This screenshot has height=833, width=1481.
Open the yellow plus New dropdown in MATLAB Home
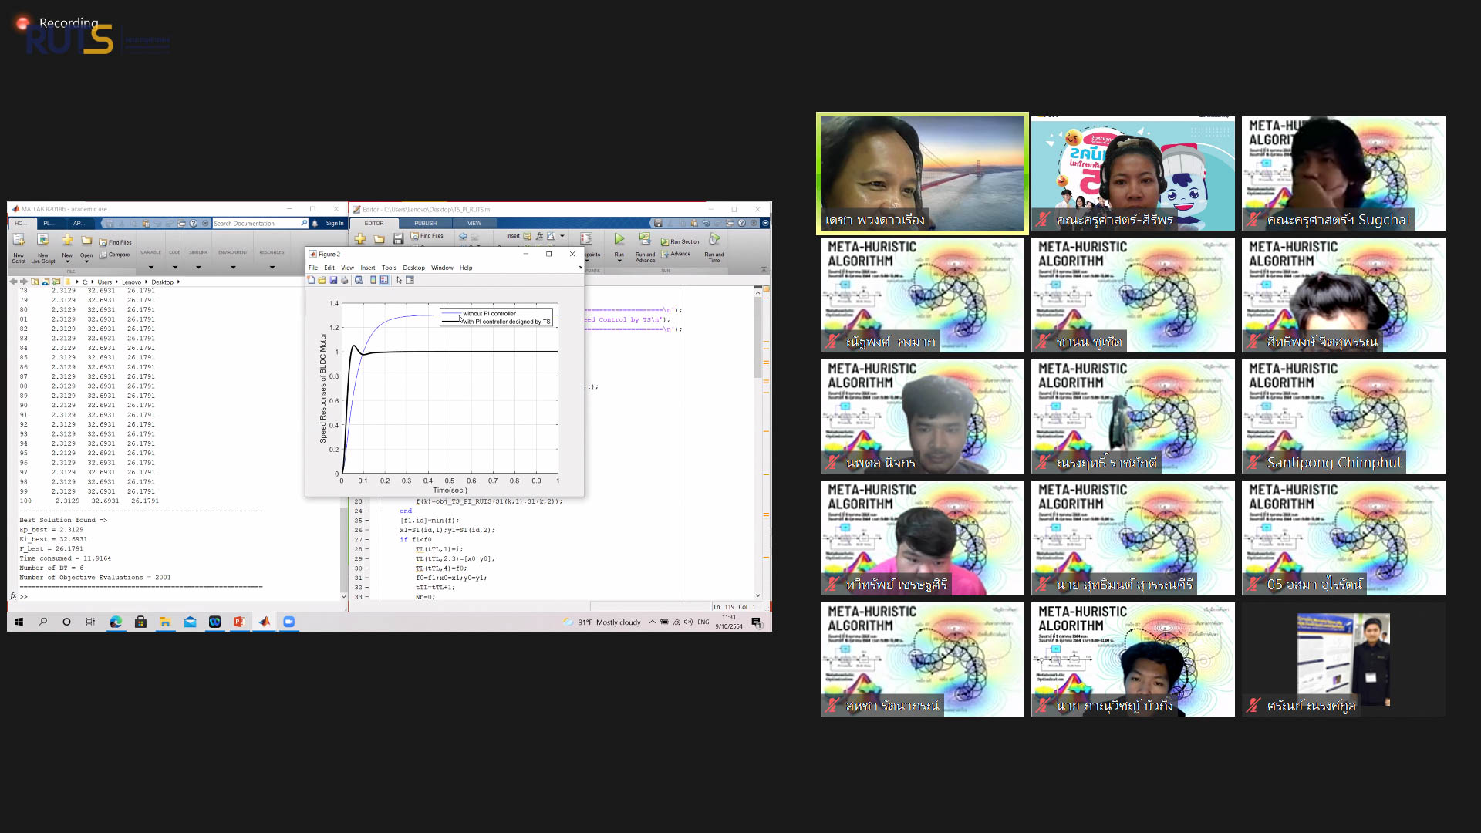point(67,247)
